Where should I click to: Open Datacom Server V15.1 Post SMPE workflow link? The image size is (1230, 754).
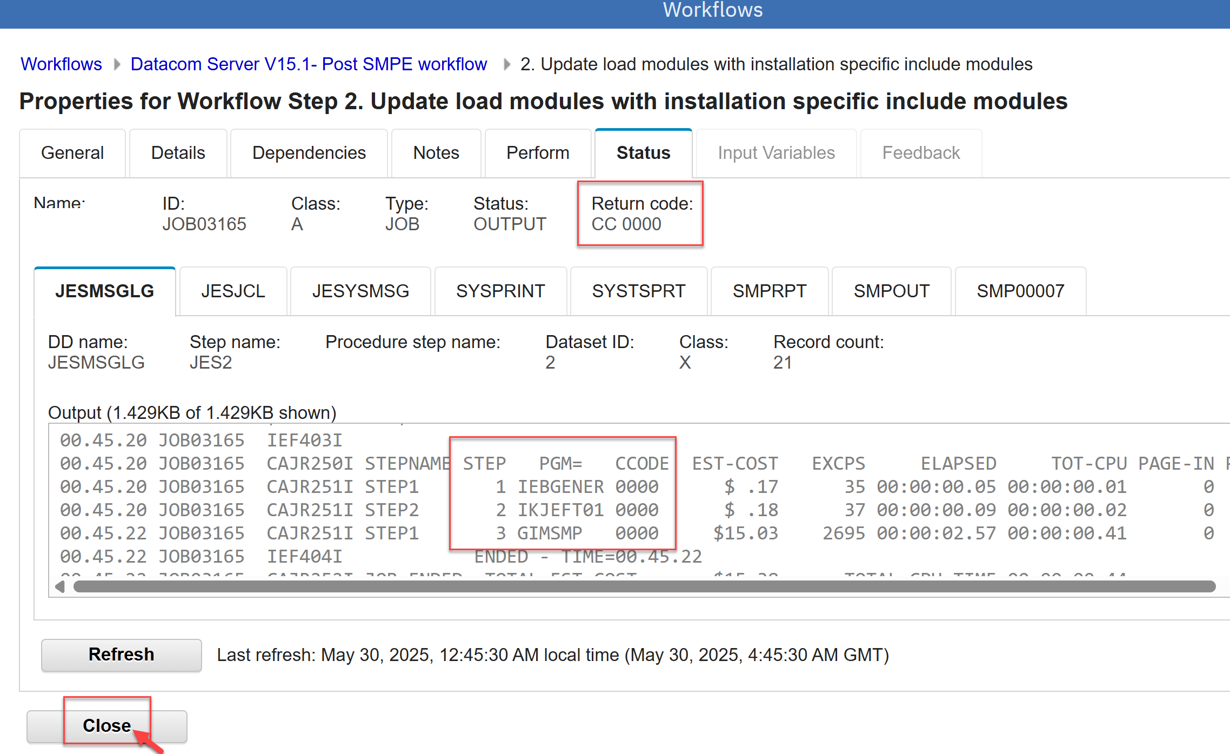coord(309,64)
